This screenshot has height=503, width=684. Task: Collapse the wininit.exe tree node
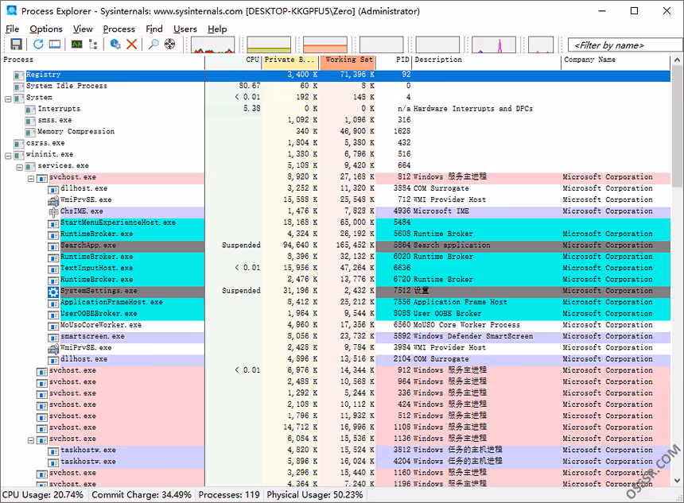click(x=8, y=155)
